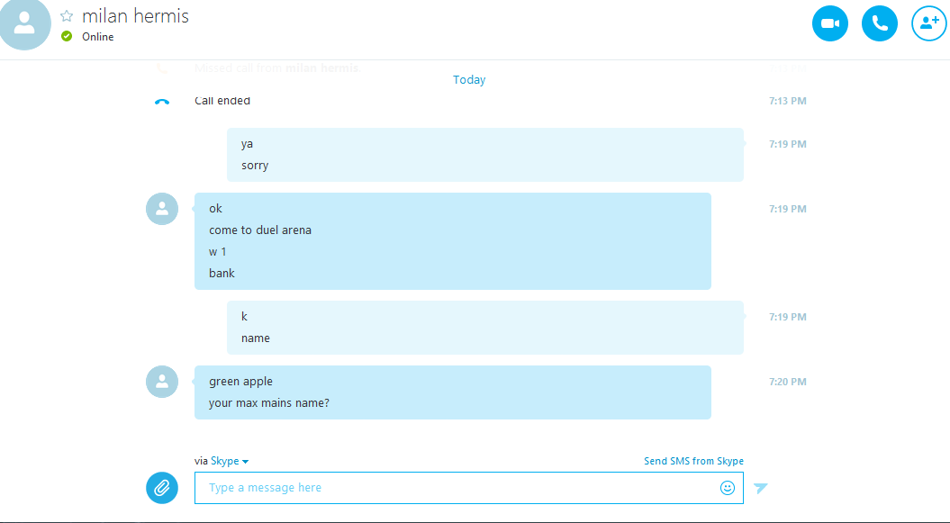Select the 'your max mains name?' message
950x523 pixels.
pyautogui.click(x=269, y=403)
